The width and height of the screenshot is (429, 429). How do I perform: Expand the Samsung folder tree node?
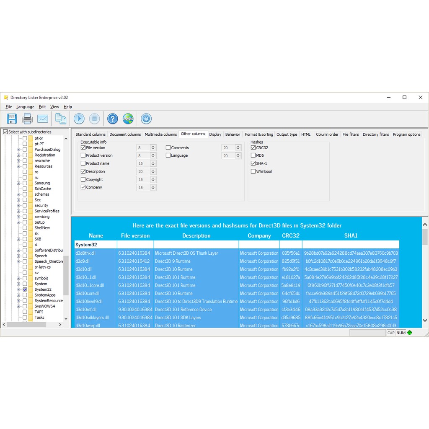pyautogui.click(x=18, y=183)
